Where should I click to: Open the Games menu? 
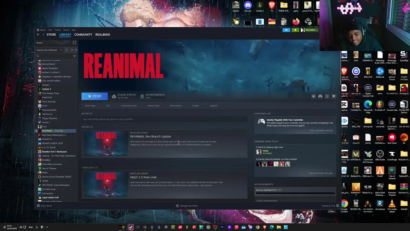(x=66, y=30)
